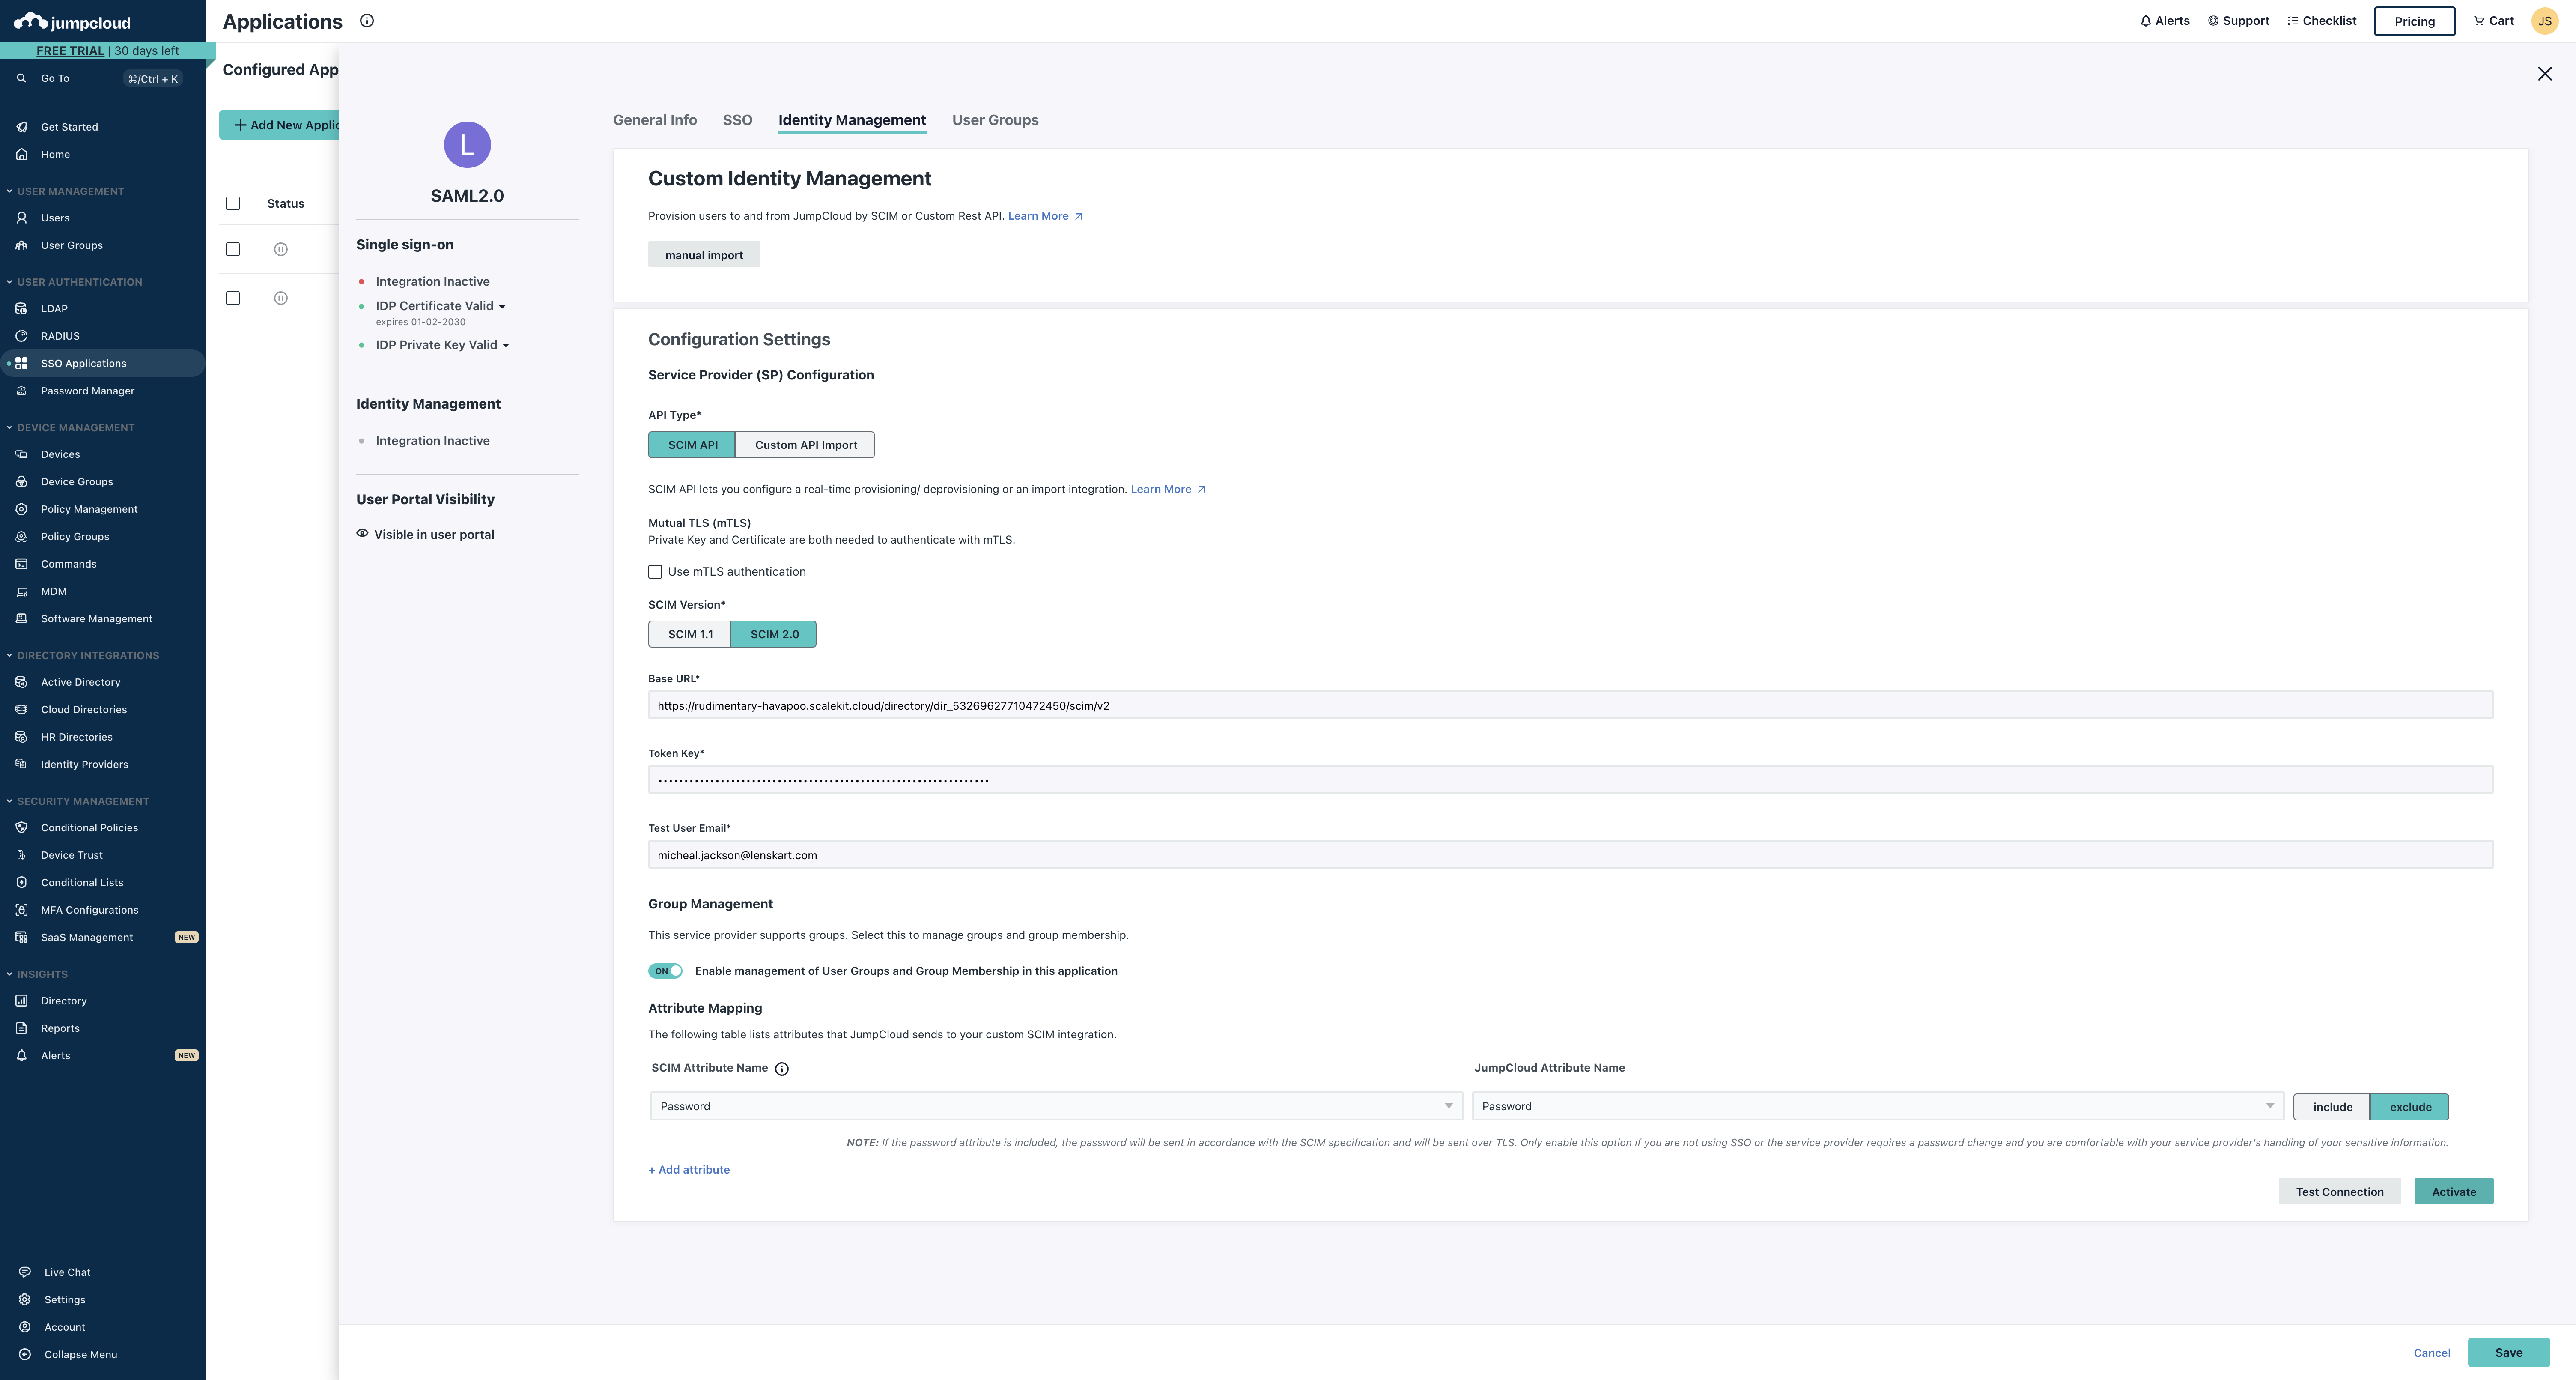Viewport: 2576px width, 1380px height.
Task: Click in the Test User Email field
Action: [x=1570, y=855]
